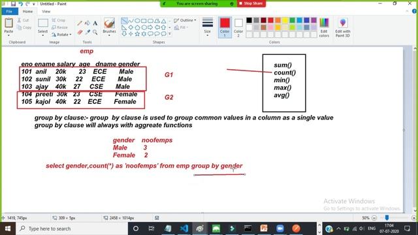The height and width of the screenshot is (235, 418).
Task: Choose the Triangle shape
Action: pos(163,21)
